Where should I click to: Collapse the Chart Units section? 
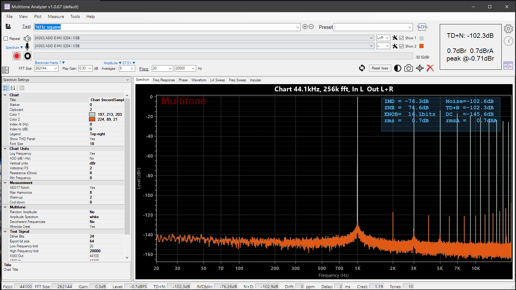(x=5, y=149)
